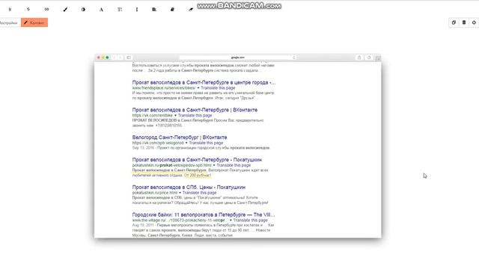
Task: Open 'Прокат велосипедов в СПб. Цены - Покатушкин'
Action: point(189,187)
